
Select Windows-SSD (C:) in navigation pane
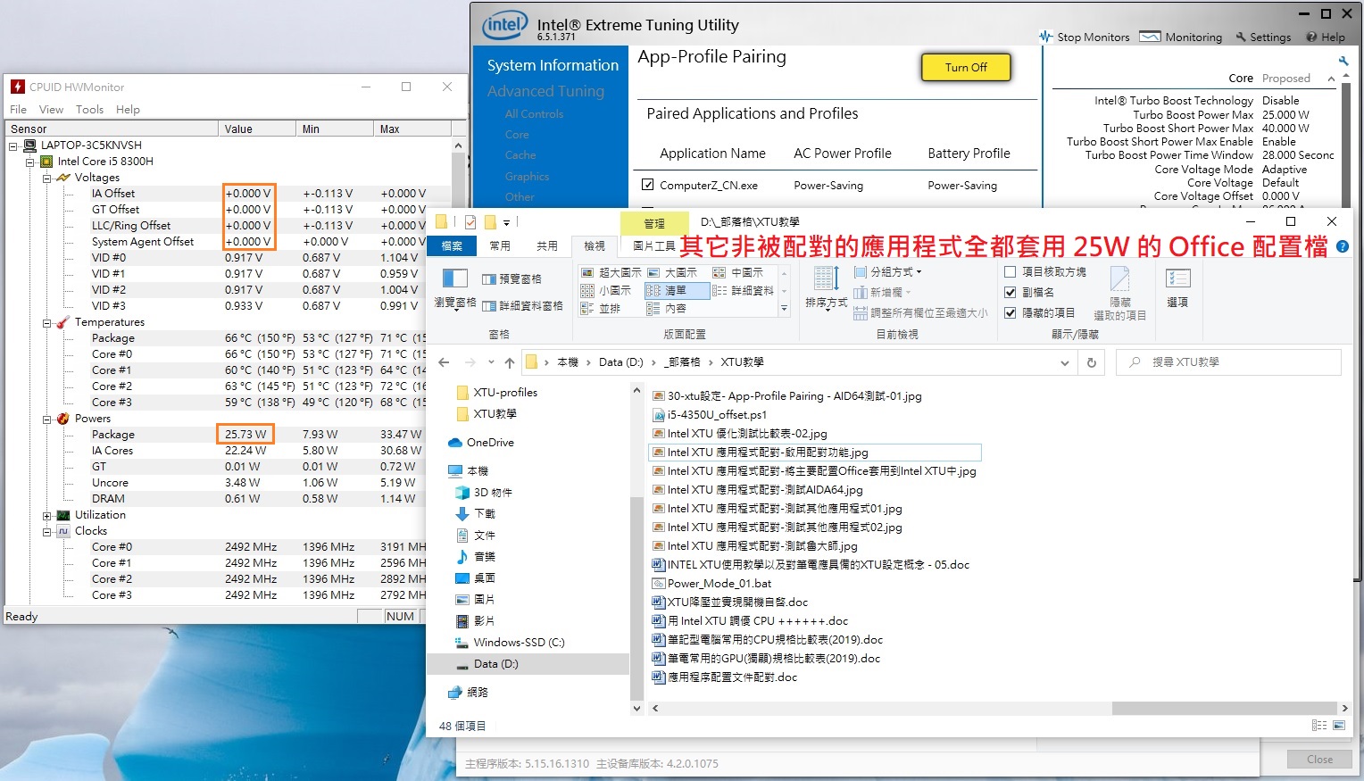click(510, 643)
